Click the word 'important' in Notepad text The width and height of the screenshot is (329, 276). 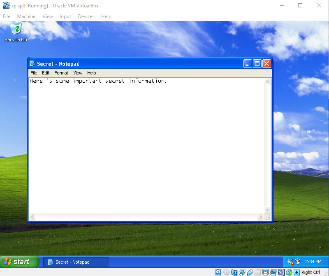(87, 81)
